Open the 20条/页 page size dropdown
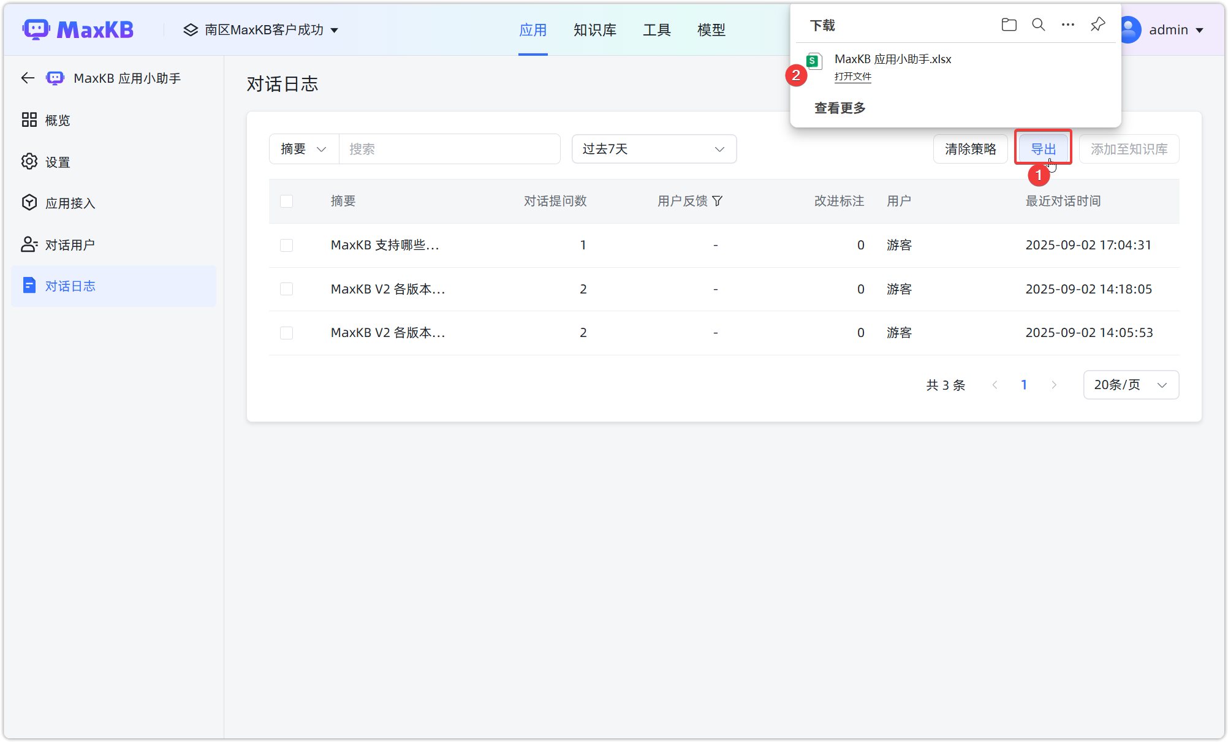This screenshot has height=742, width=1228. 1131,385
